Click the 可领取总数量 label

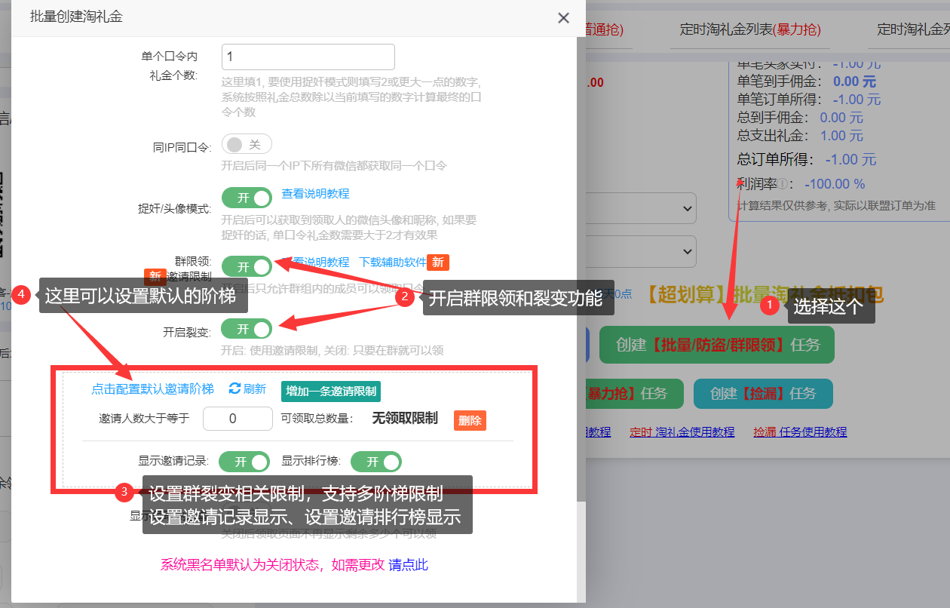317,419
